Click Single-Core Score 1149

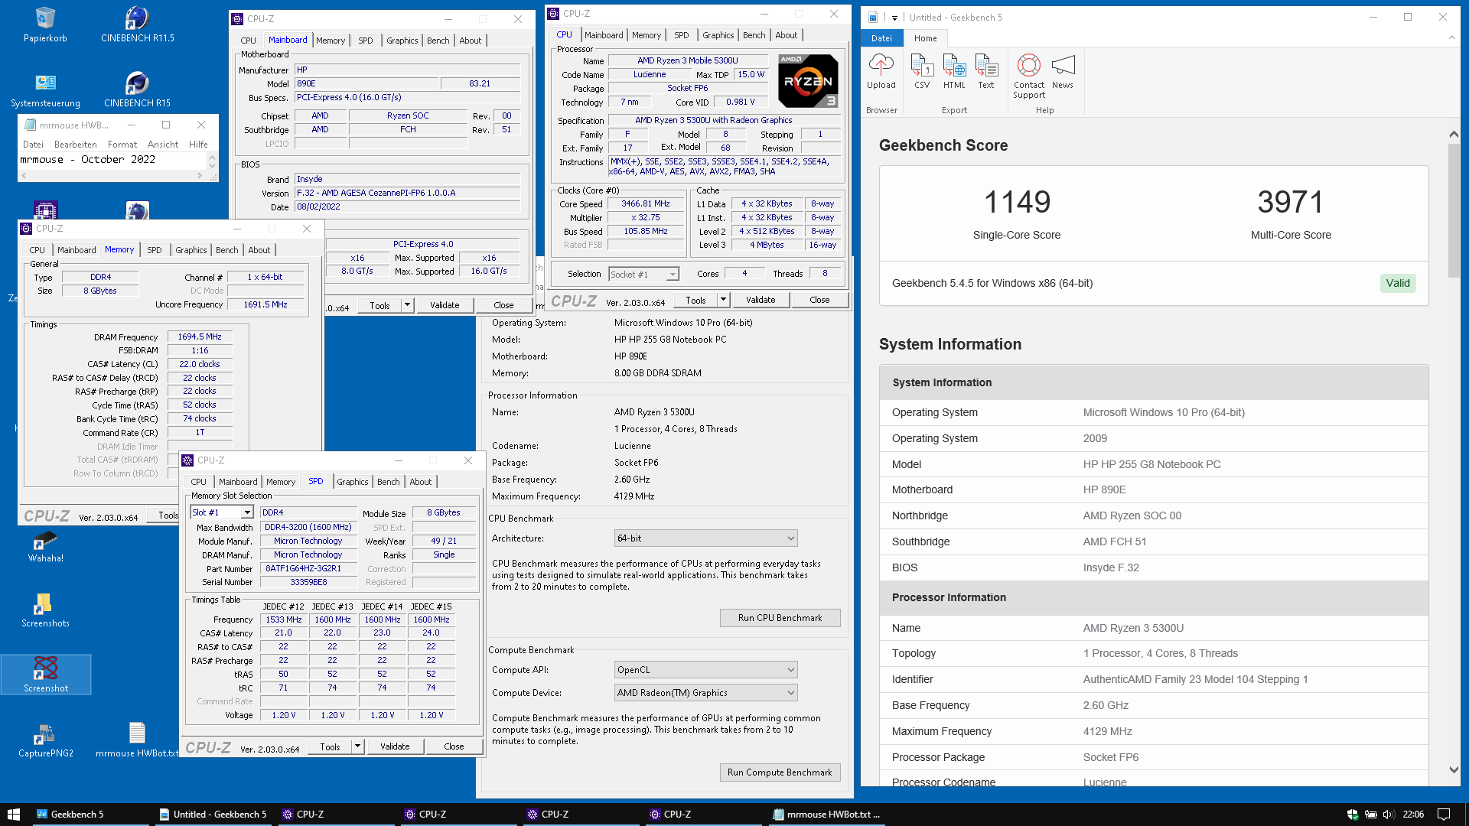pyautogui.click(x=1017, y=203)
